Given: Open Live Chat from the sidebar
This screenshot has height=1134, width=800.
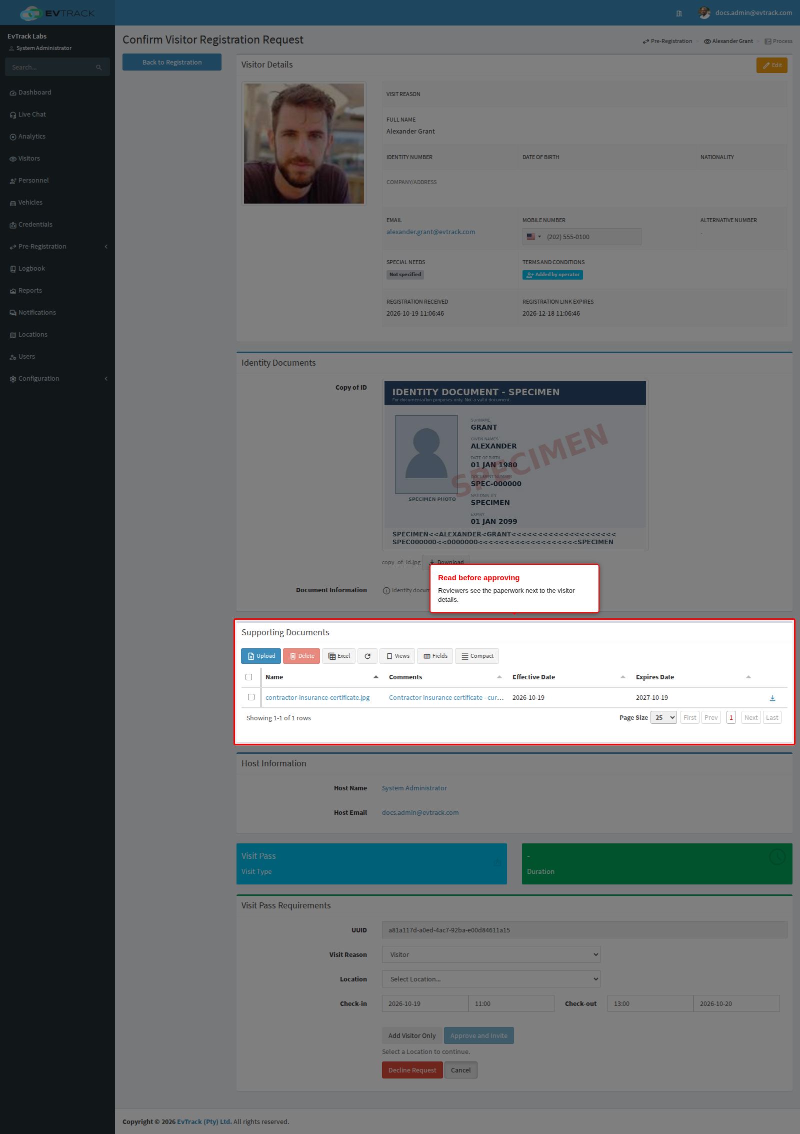Looking at the screenshot, I should click(x=32, y=115).
